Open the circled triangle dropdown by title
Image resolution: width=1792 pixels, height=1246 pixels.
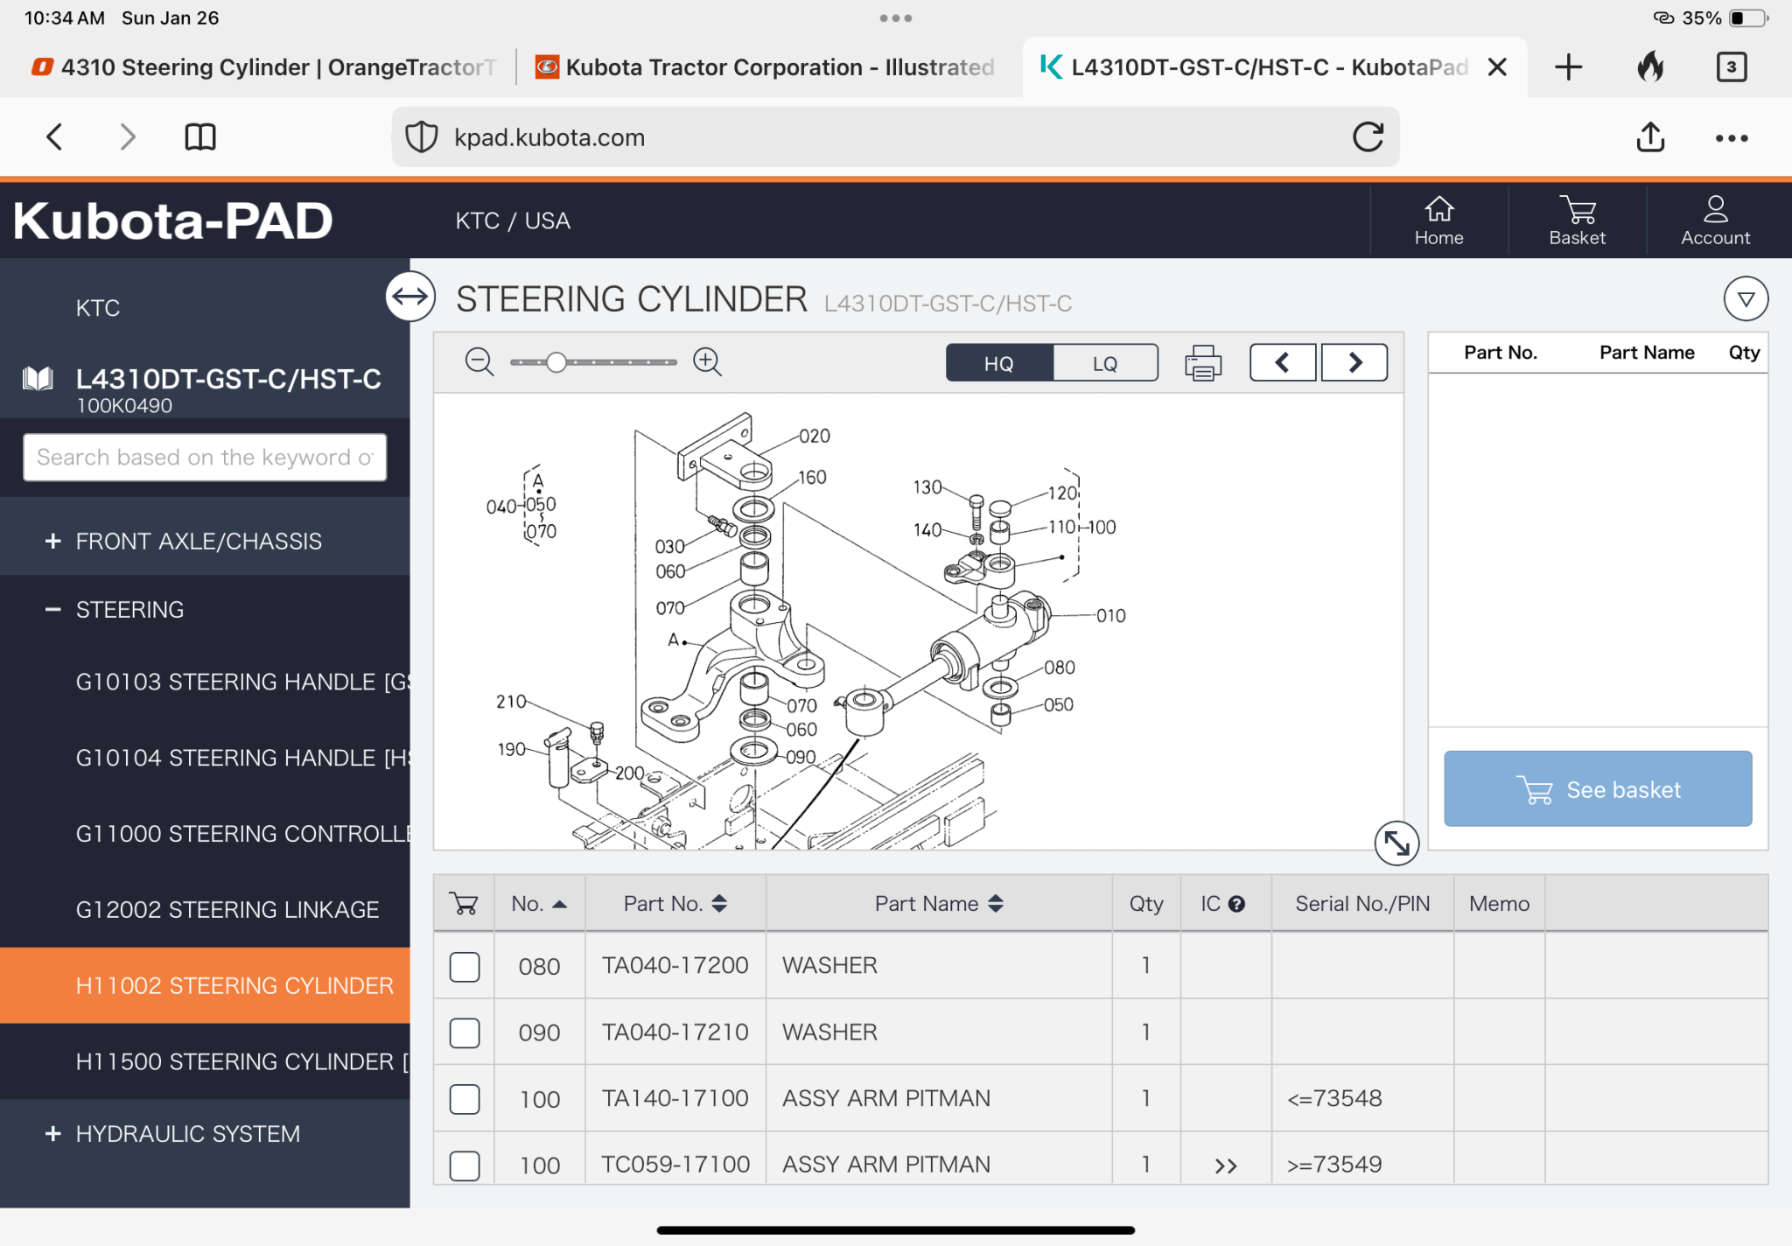[1746, 299]
